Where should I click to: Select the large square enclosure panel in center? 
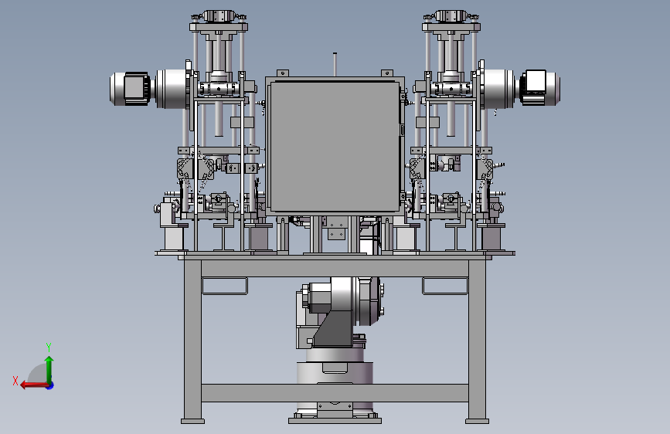point(335,146)
